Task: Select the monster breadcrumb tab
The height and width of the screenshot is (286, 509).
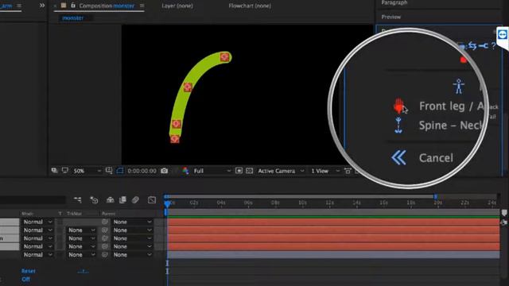Action: (x=72, y=18)
